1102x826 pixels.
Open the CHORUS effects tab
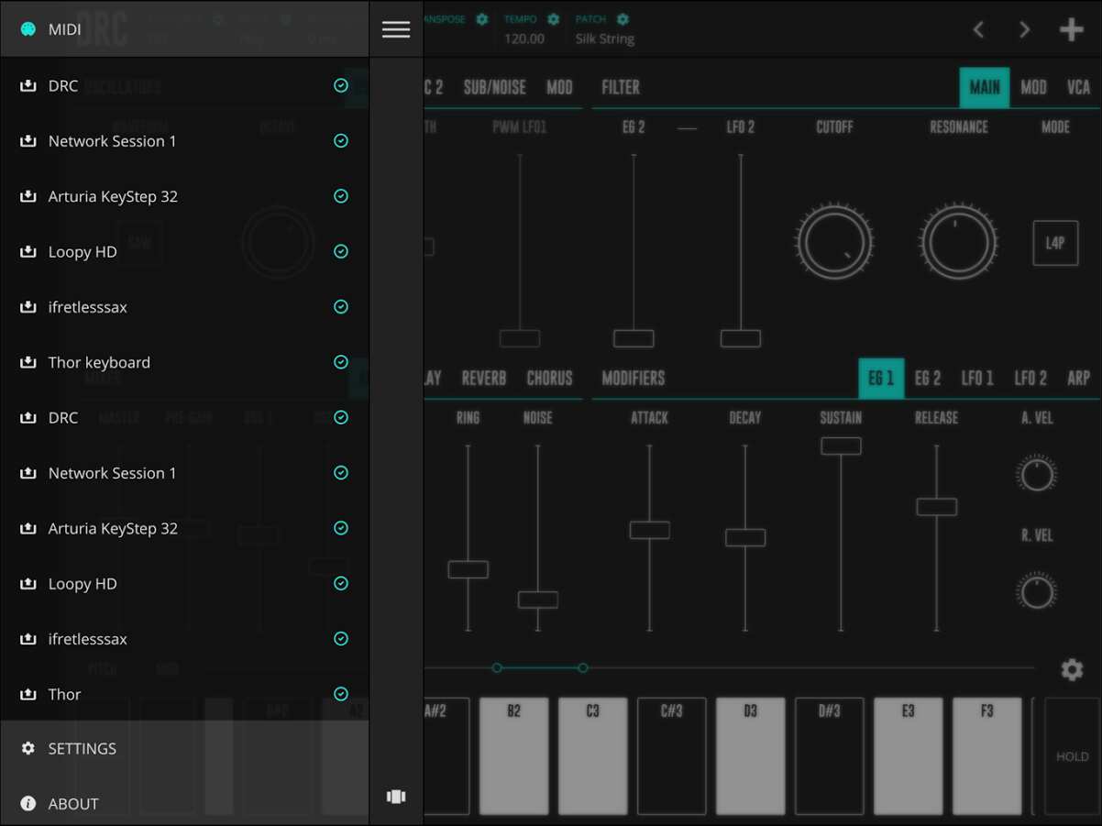pyautogui.click(x=549, y=378)
